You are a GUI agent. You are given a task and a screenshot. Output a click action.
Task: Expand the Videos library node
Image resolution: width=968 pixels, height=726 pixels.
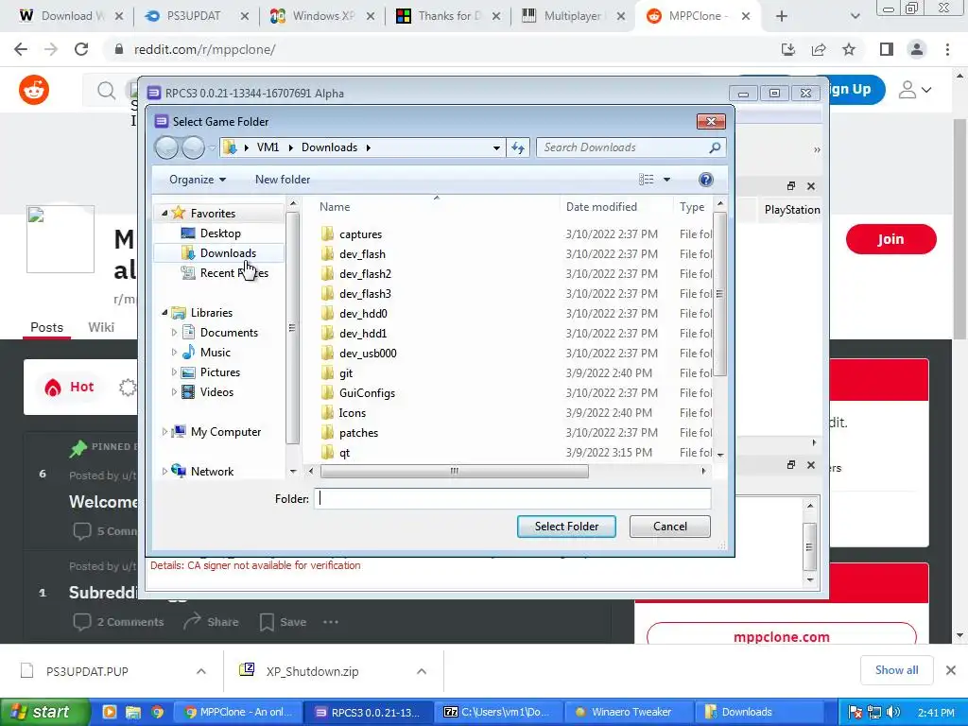tap(174, 392)
